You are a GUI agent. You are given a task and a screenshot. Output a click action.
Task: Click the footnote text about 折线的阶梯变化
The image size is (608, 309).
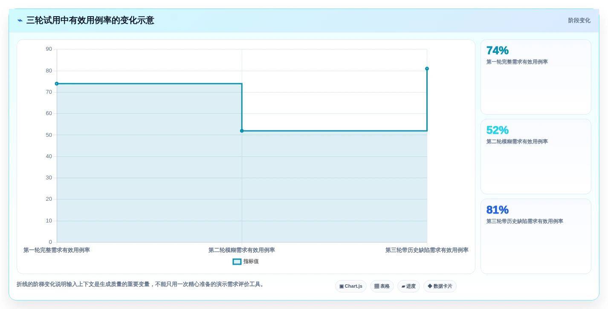141,284
